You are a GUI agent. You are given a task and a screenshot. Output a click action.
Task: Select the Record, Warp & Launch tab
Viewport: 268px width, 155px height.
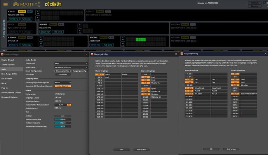click(x=11, y=93)
